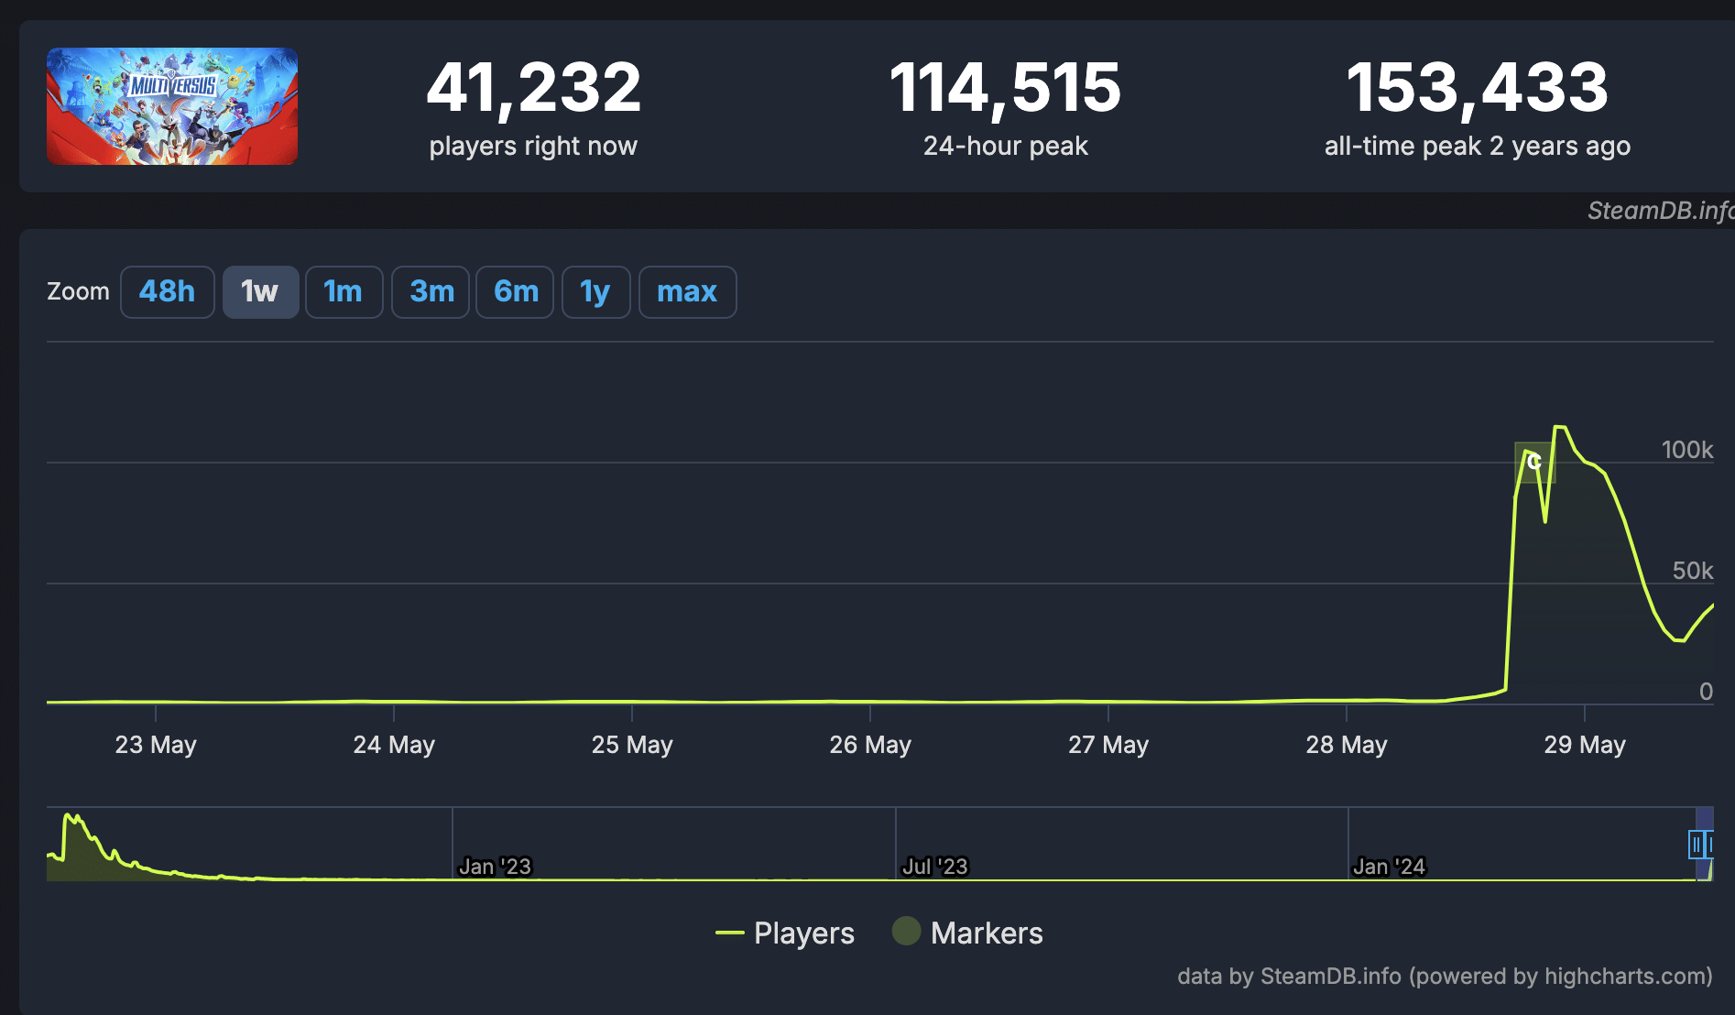
Task: Click the Jan '23 section of the mini chart
Action: click(x=495, y=866)
